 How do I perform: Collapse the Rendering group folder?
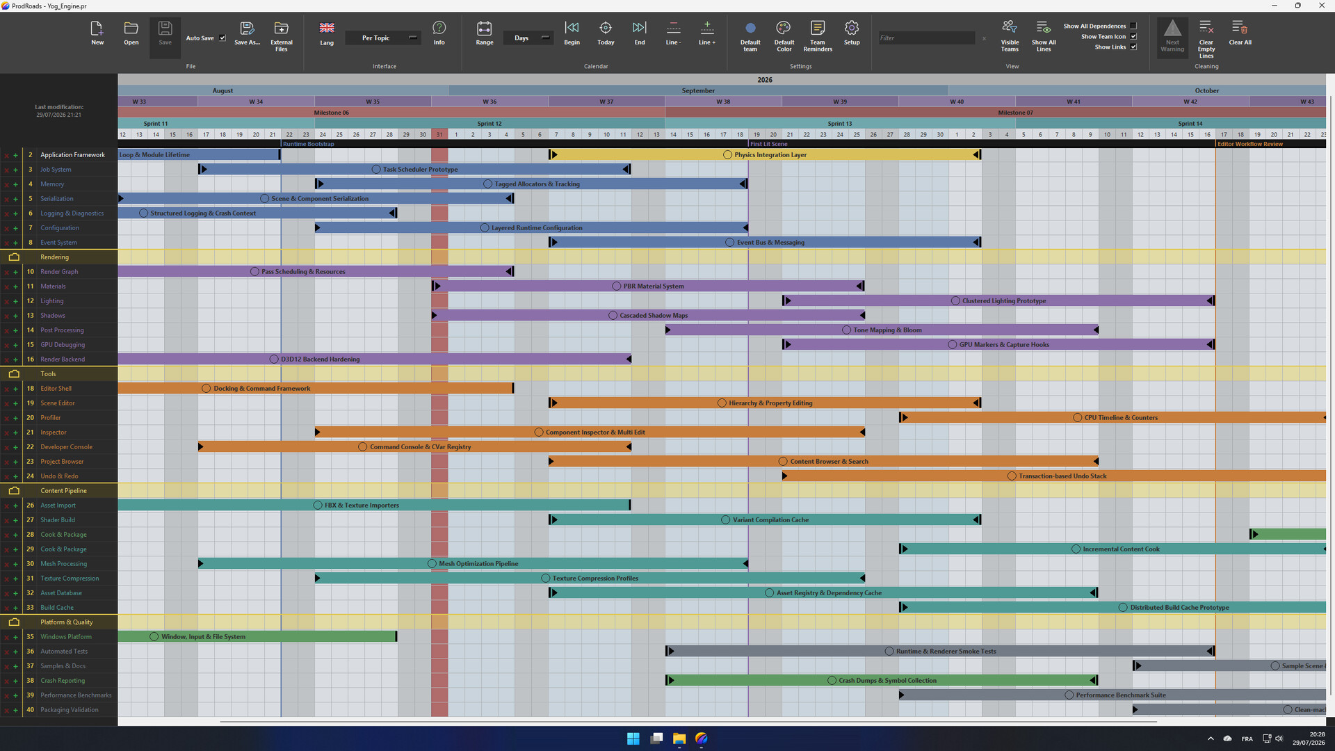14,257
